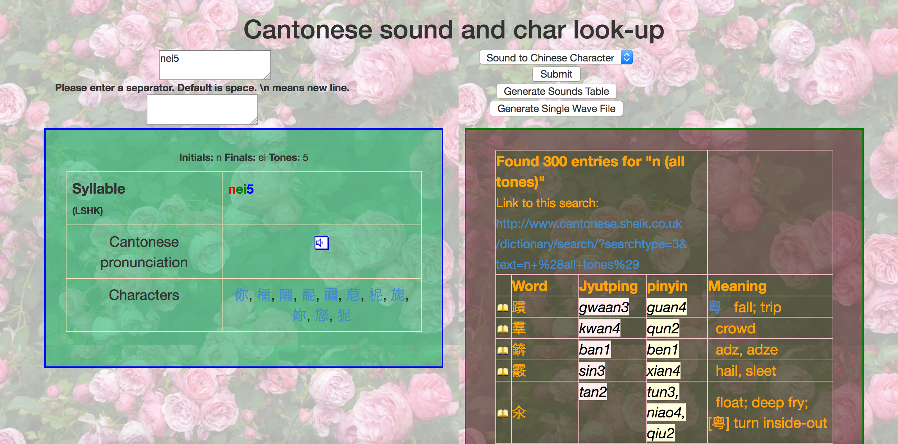
Task: Select the jyutping link ban1
Action: click(x=595, y=350)
